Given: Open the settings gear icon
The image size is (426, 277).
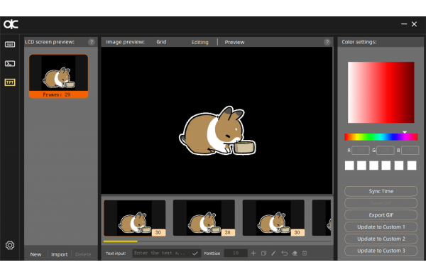Looking at the screenshot, I should (10, 245).
